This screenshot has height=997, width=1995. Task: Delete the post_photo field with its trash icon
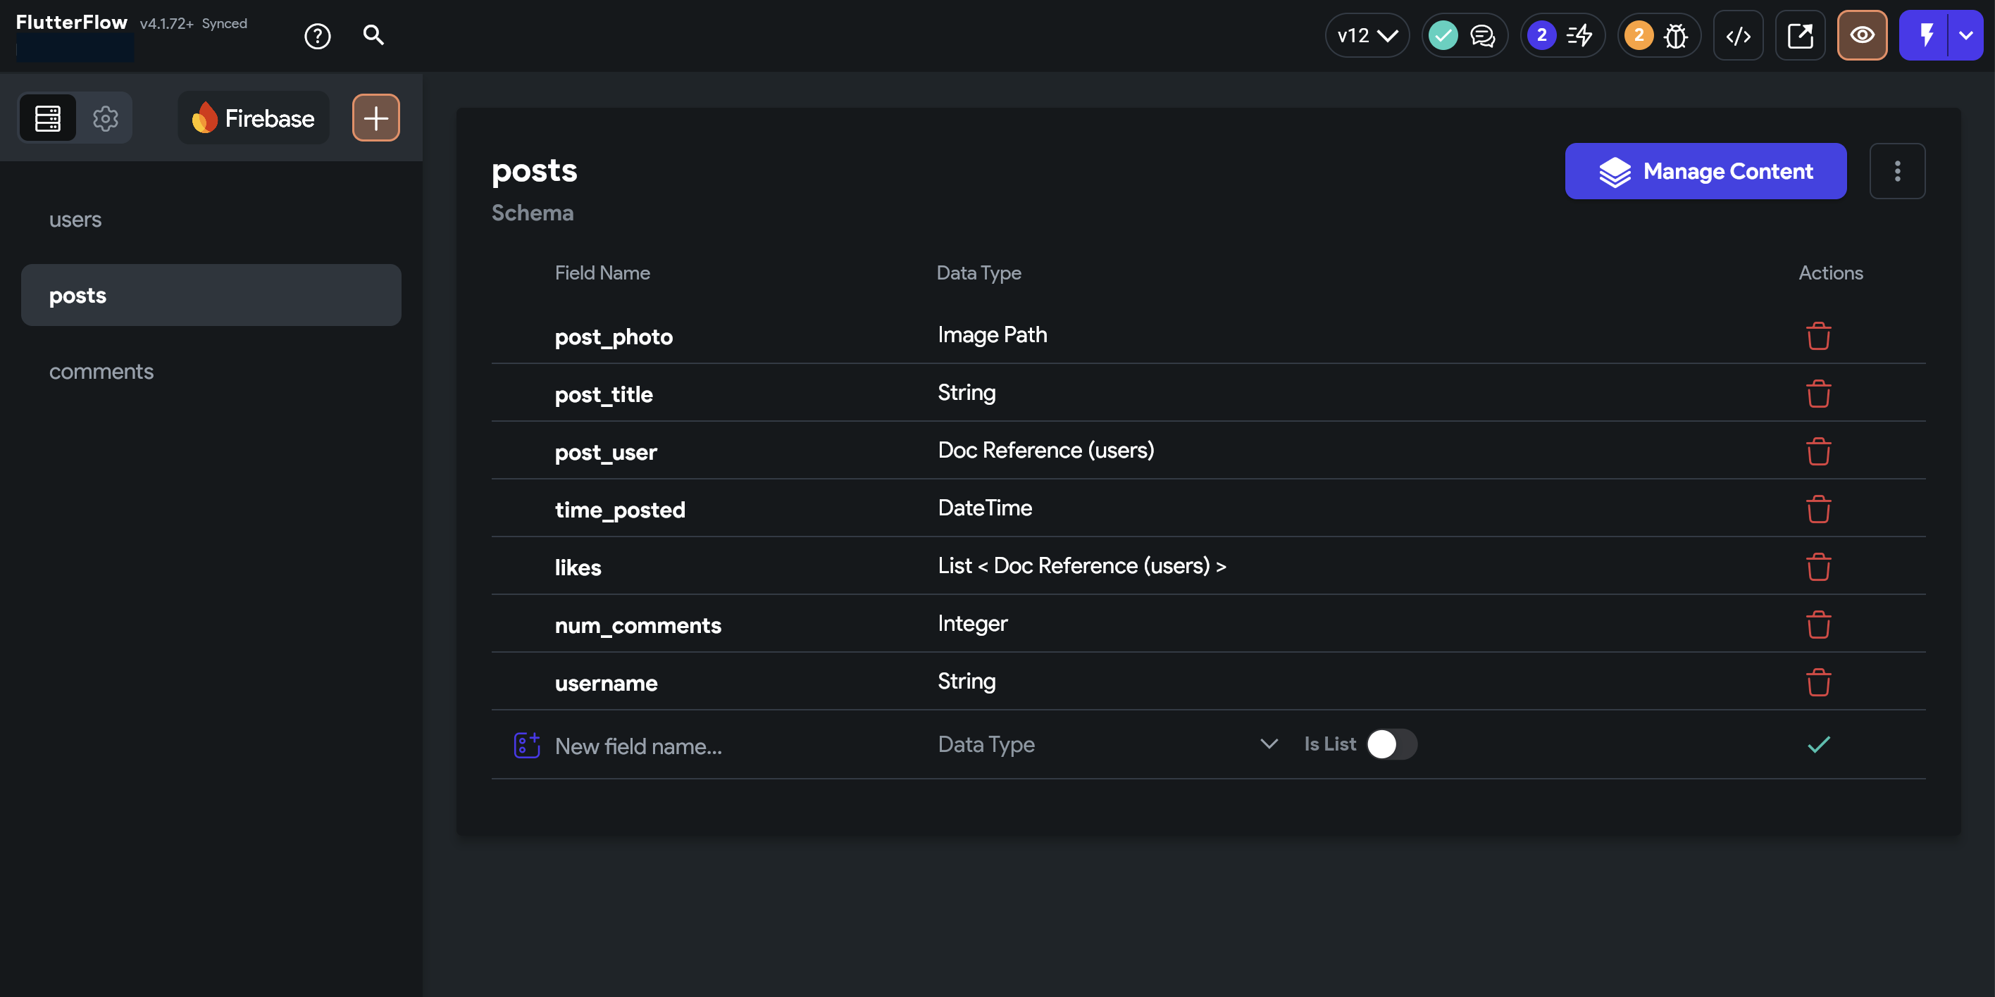tap(1819, 335)
